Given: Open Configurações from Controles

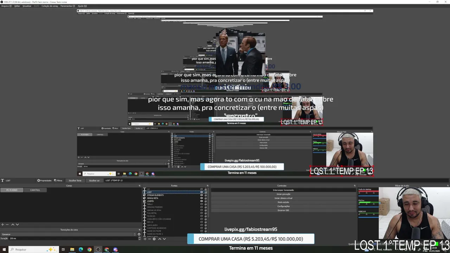Looking at the screenshot, I should tap(283, 206).
